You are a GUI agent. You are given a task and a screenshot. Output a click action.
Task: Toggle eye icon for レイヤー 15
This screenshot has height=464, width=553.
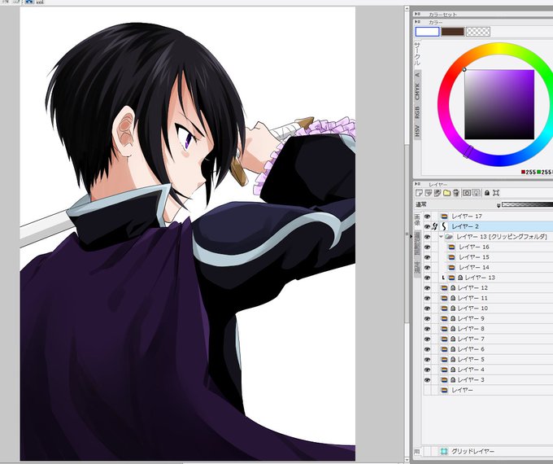(427, 257)
